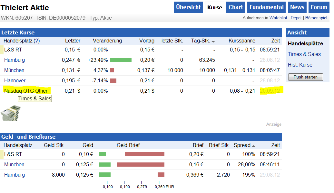
Task: Open Hist. Kurse view
Action: click(300, 65)
